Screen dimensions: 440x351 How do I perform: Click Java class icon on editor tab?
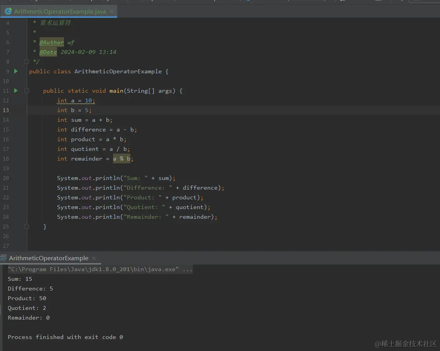click(x=8, y=12)
